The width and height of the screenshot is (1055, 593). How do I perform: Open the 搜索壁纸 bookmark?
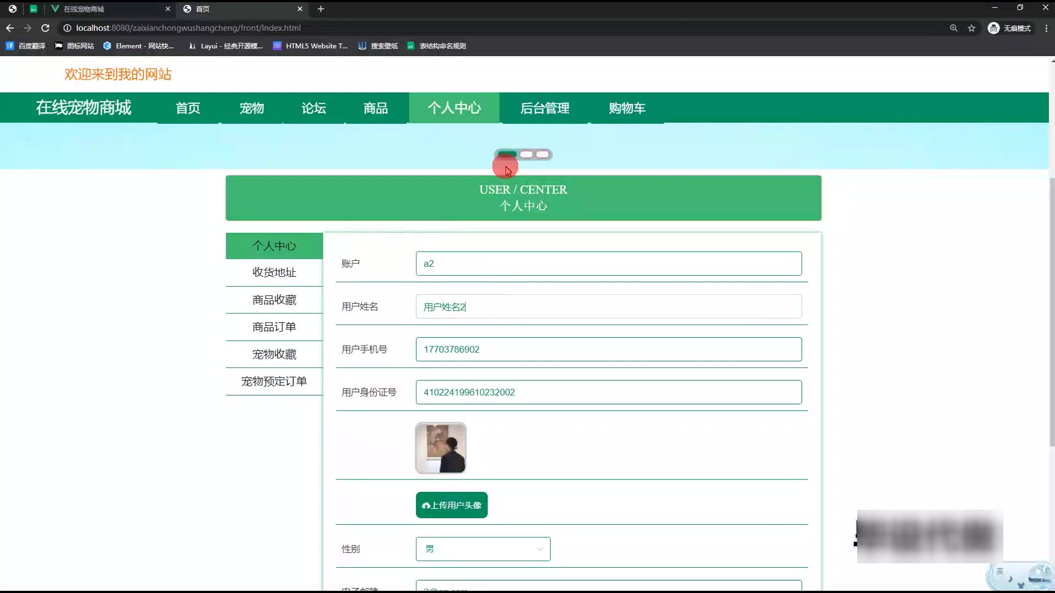(x=378, y=46)
